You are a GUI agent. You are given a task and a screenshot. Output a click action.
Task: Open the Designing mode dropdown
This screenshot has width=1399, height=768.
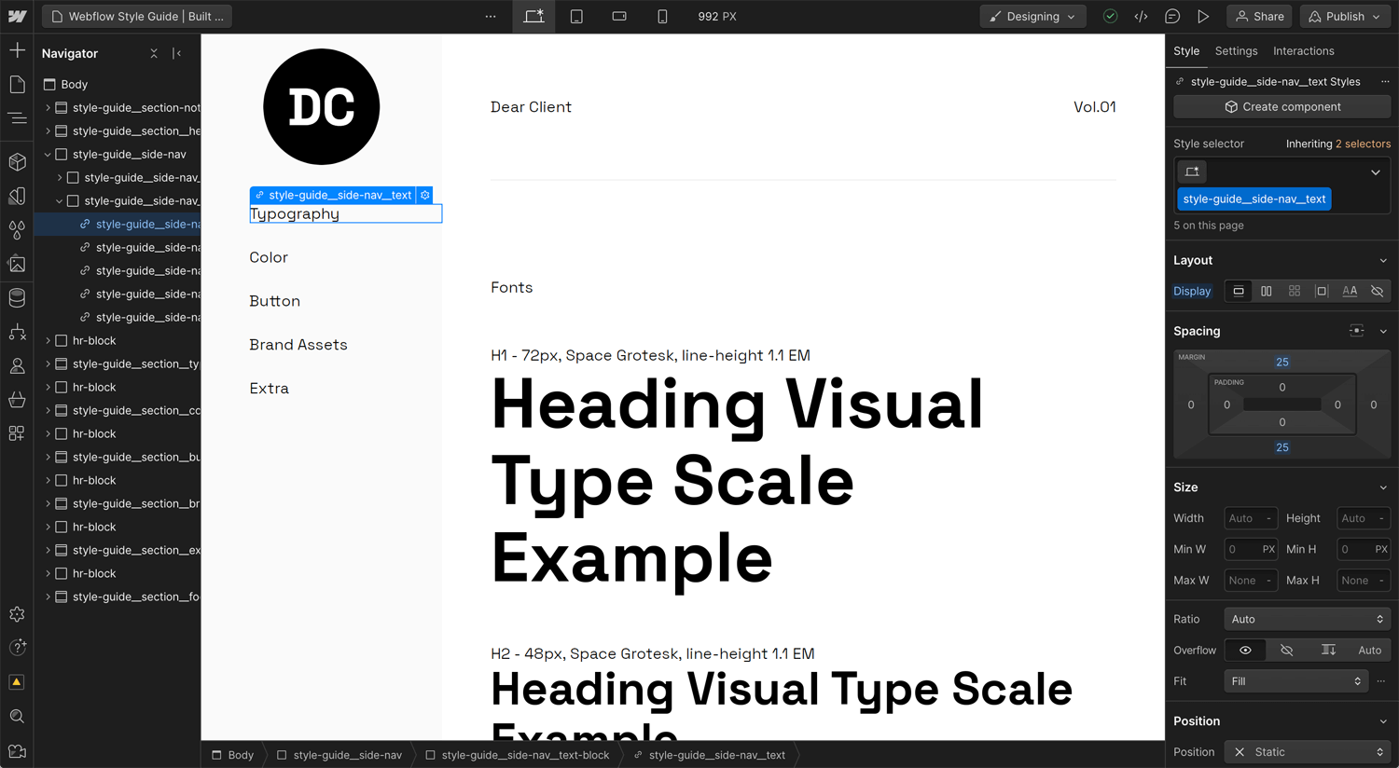tap(1032, 17)
